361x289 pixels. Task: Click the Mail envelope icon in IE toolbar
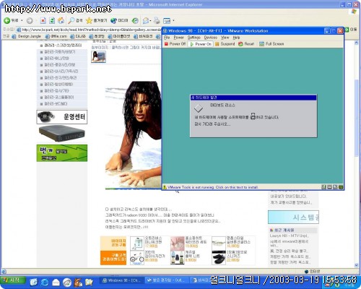coord(146,21)
